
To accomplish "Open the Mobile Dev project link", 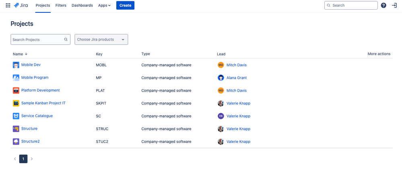I will (x=31, y=65).
